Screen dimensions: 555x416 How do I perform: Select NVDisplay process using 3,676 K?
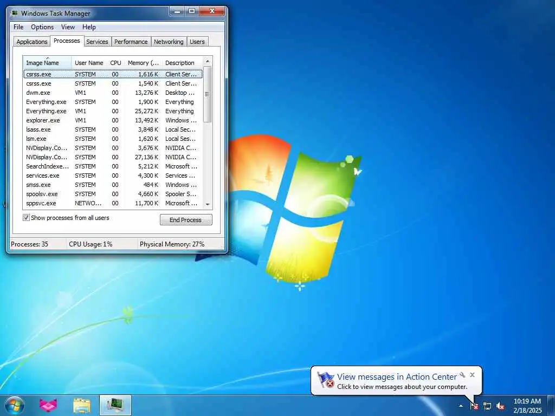tap(113, 148)
